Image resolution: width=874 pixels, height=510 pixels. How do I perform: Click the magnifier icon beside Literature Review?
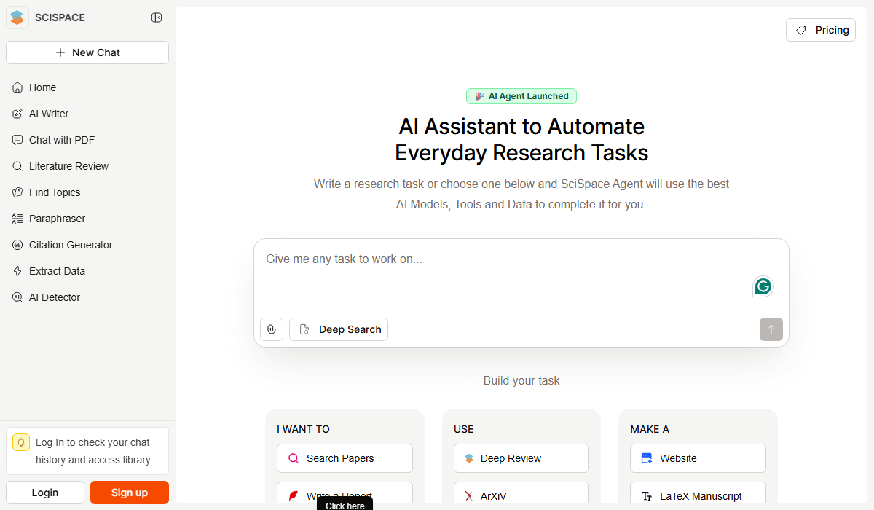[x=17, y=166]
